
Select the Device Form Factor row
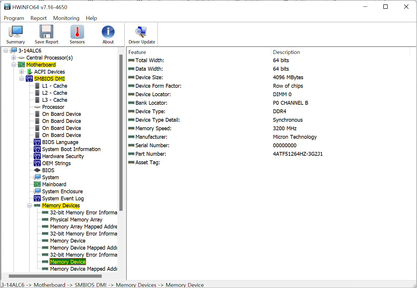point(268,86)
